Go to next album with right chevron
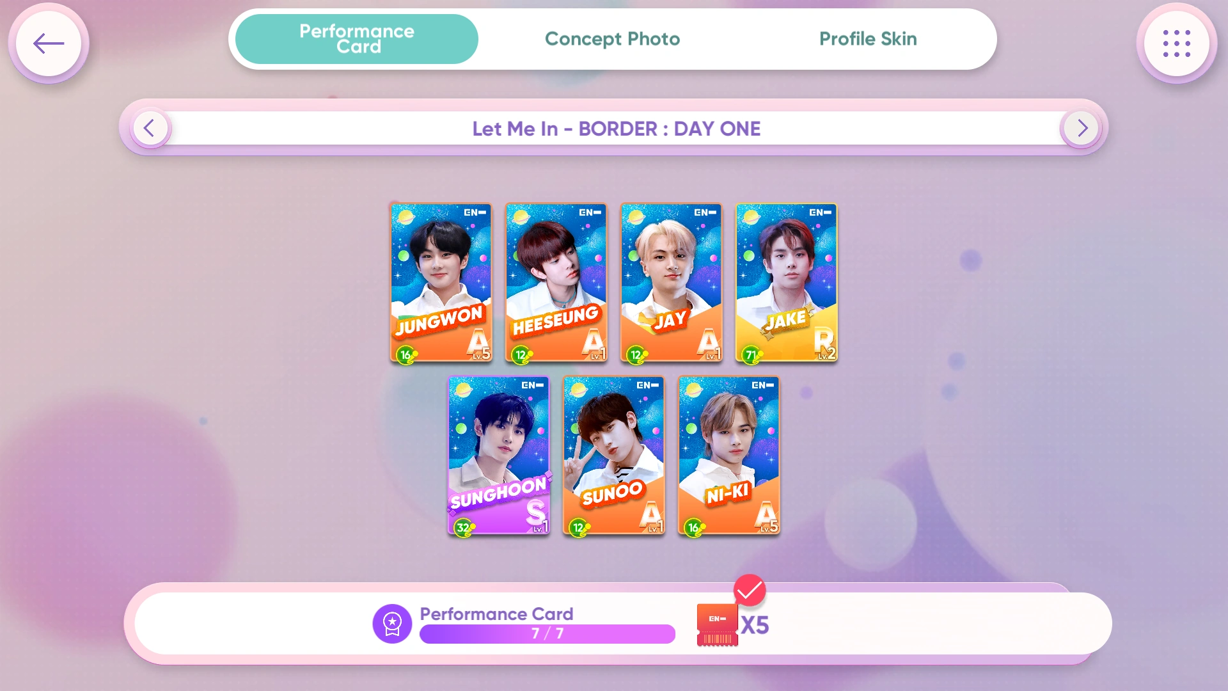 pyautogui.click(x=1082, y=129)
